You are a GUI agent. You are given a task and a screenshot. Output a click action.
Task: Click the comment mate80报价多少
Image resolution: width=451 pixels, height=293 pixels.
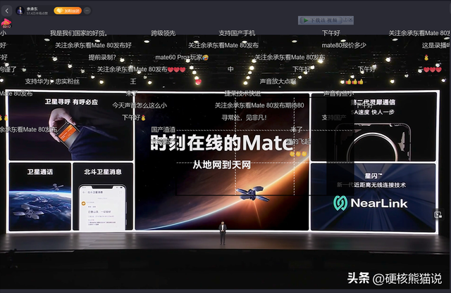tap(344, 45)
